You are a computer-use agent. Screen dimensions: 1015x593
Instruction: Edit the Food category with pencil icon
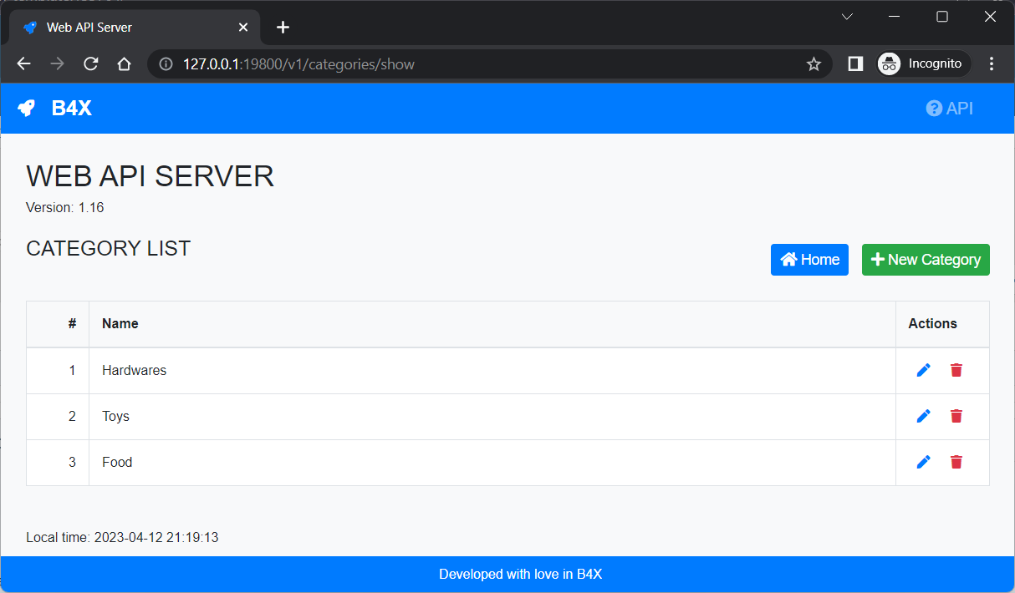click(x=923, y=462)
